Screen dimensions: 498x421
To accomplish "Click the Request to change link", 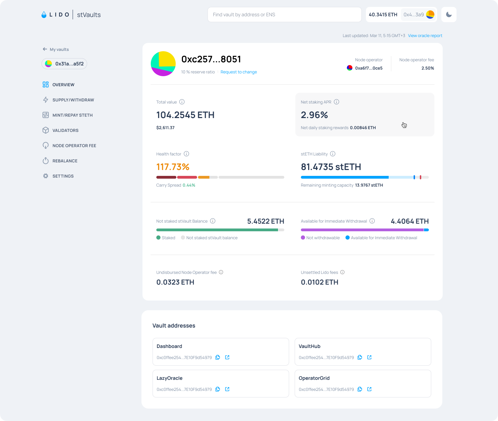I will tap(239, 72).
